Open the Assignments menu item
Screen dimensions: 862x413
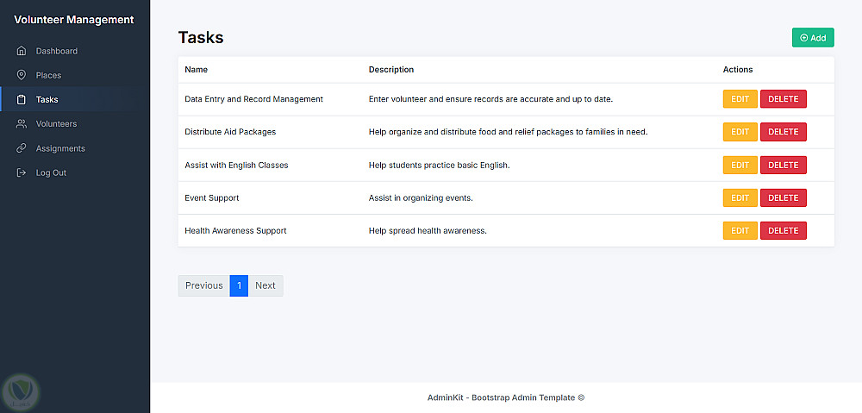(60, 148)
